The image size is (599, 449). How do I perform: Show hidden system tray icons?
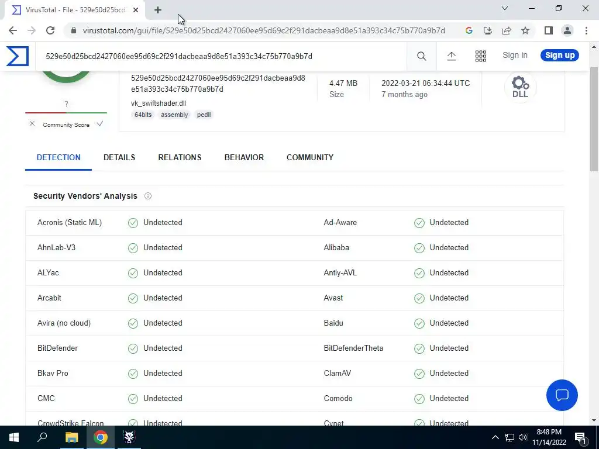[495, 437]
